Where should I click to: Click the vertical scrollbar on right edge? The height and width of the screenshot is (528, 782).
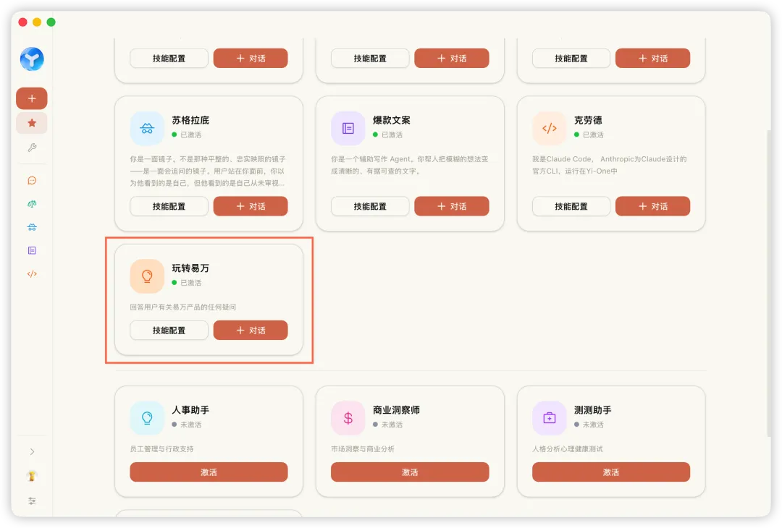click(768, 283)
